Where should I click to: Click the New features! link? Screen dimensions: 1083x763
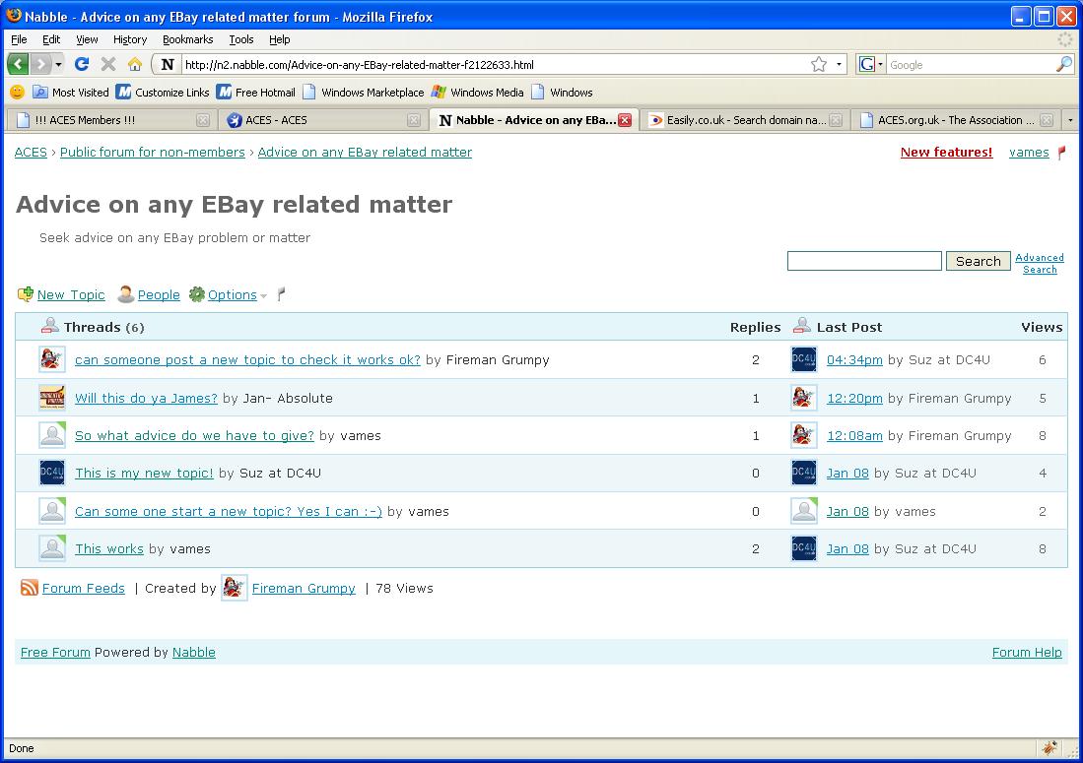pyautogui.click(x=946, y=152)
